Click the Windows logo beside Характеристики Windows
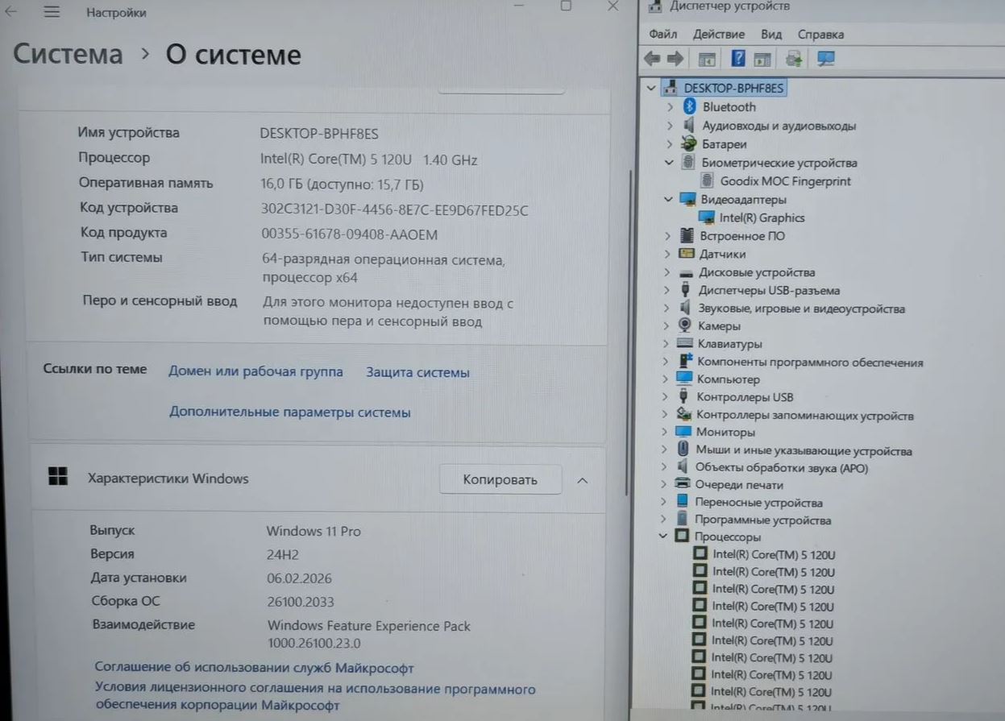This screenshot has height=721, width=1005. [58, 477]
